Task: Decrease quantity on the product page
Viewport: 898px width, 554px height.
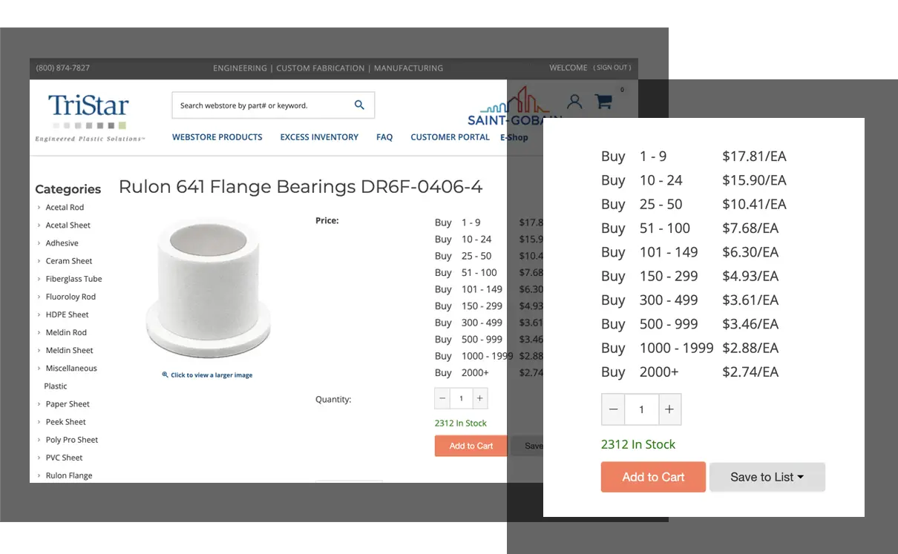Action: [x=442, y=399]
